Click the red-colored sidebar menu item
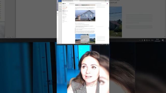Screen dimensions: 166x93 65,9
